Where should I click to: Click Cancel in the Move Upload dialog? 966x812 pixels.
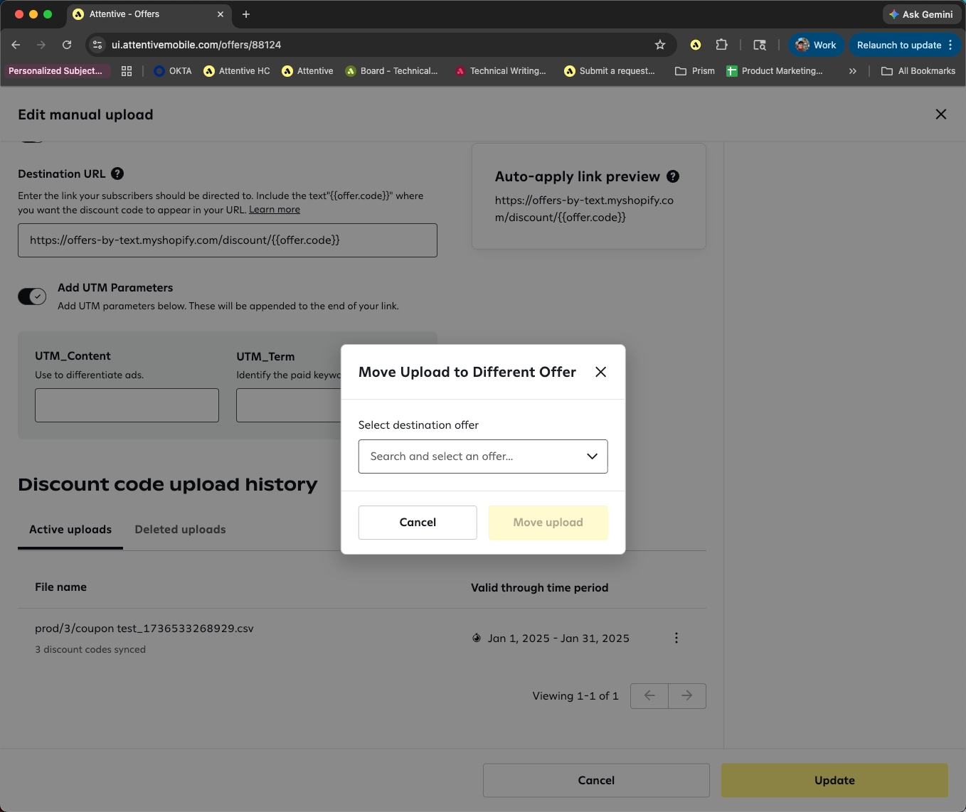pos(418,523)
